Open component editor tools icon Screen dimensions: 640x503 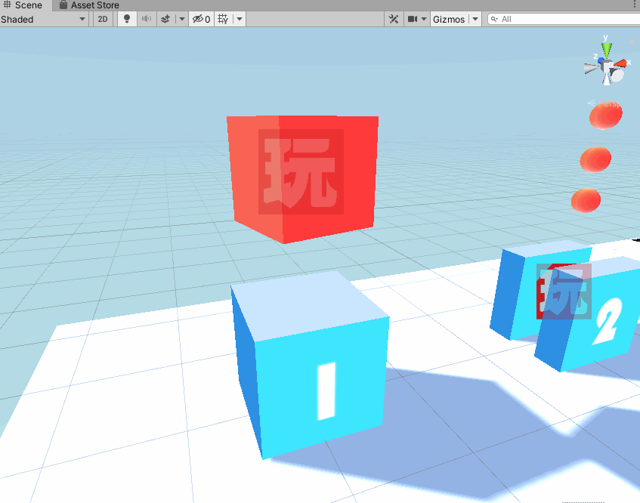[x=394, y=19]
